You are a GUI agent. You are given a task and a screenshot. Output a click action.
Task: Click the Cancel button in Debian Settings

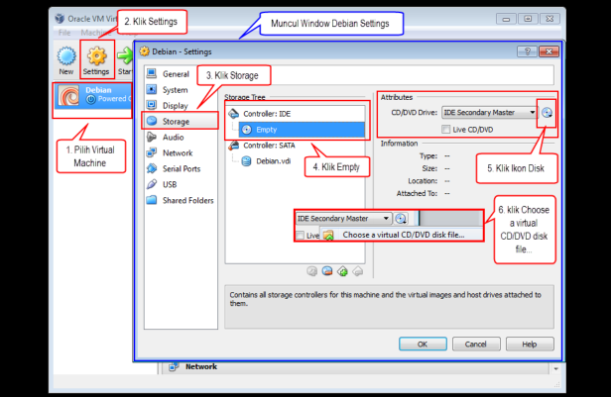coord(476,345)
